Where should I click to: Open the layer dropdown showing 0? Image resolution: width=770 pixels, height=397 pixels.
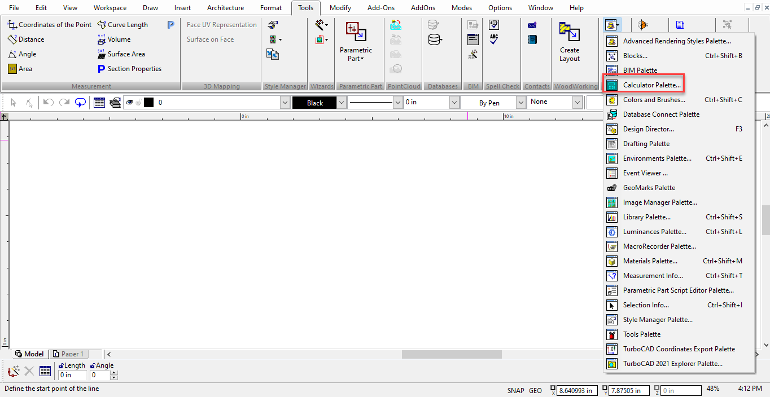click(285, 103)
